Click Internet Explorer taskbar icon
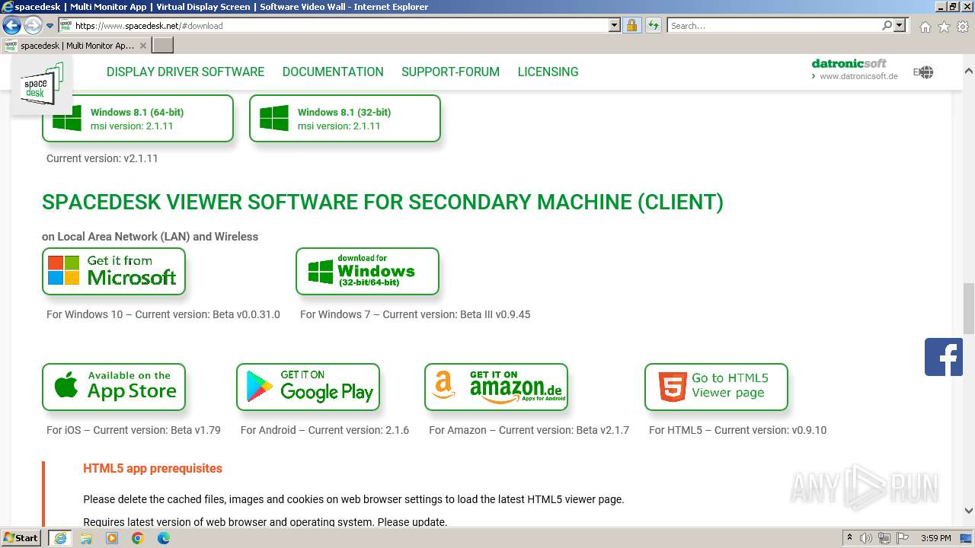The height and width of the screenshot is (548, 975). (59, 537)
